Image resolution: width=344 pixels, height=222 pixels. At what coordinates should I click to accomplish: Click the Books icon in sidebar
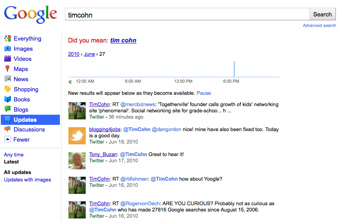coord(7,99)
